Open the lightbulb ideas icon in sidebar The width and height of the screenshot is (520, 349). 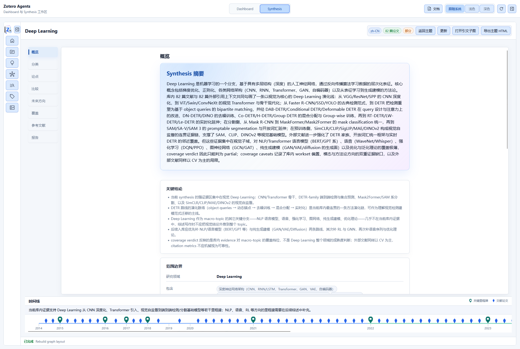click(x=12, y=63)
